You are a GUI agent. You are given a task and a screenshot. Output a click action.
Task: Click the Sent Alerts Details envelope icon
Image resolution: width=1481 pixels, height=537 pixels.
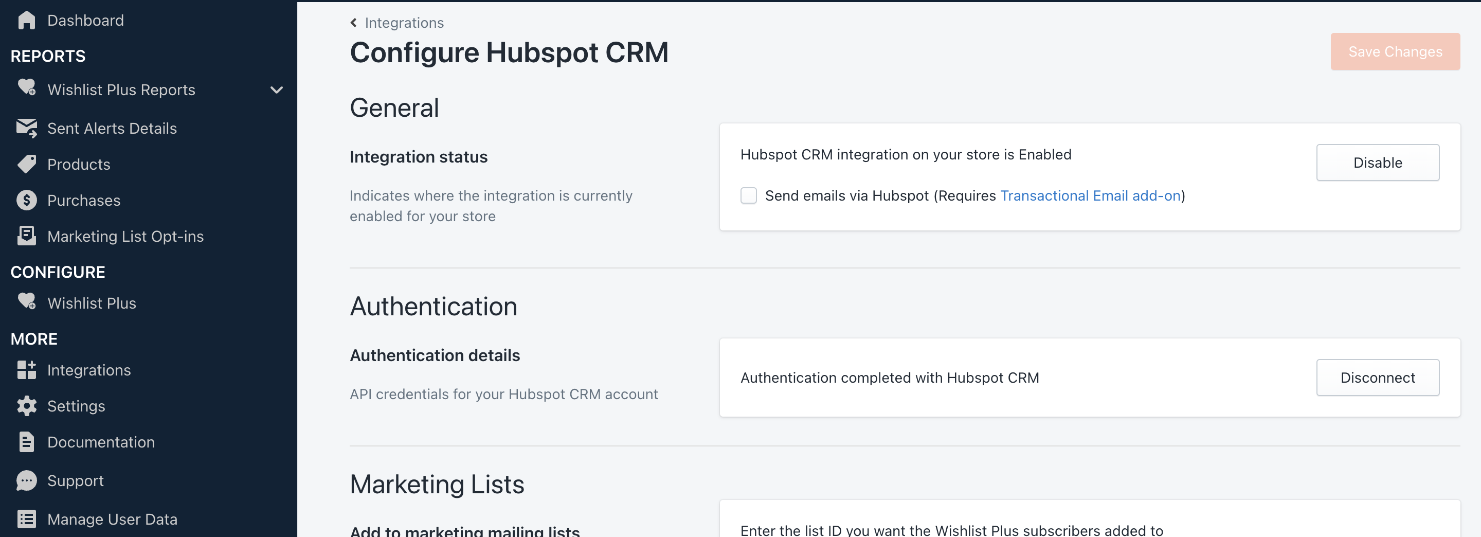pyautogui.click(x=26, y=128)
